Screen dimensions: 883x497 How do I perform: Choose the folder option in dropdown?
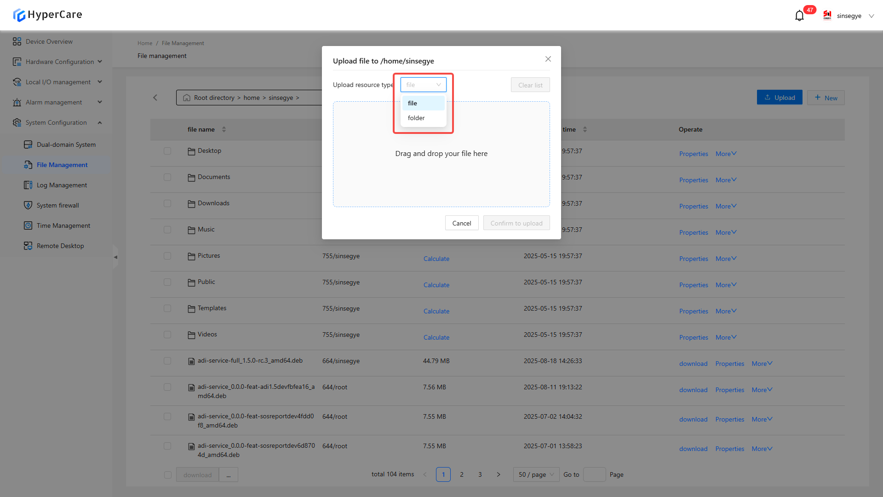tap(416, 118)
